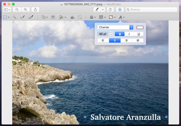Select the highlight pen tool
The height and width of the screenshot is (126, 181).
point(97,9)
